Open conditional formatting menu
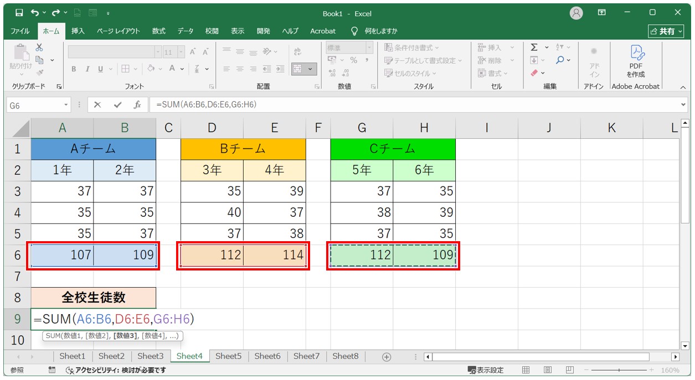 click(x=412, y=48)
